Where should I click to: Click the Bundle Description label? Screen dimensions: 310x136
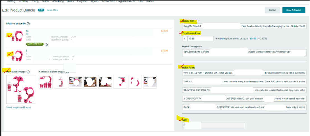pos(192,46)
